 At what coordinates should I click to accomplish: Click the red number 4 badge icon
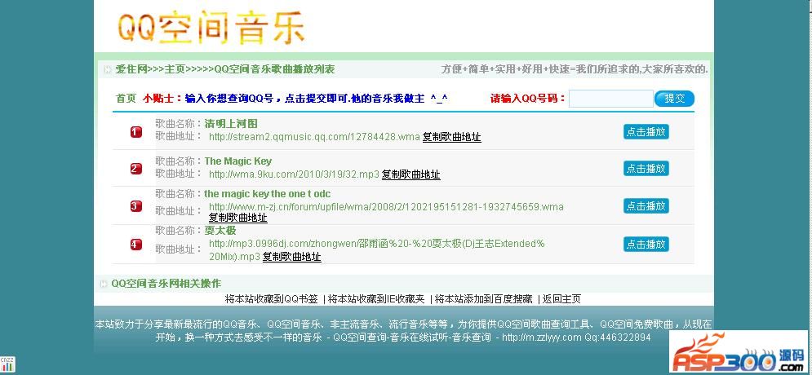tap(135, 245)
